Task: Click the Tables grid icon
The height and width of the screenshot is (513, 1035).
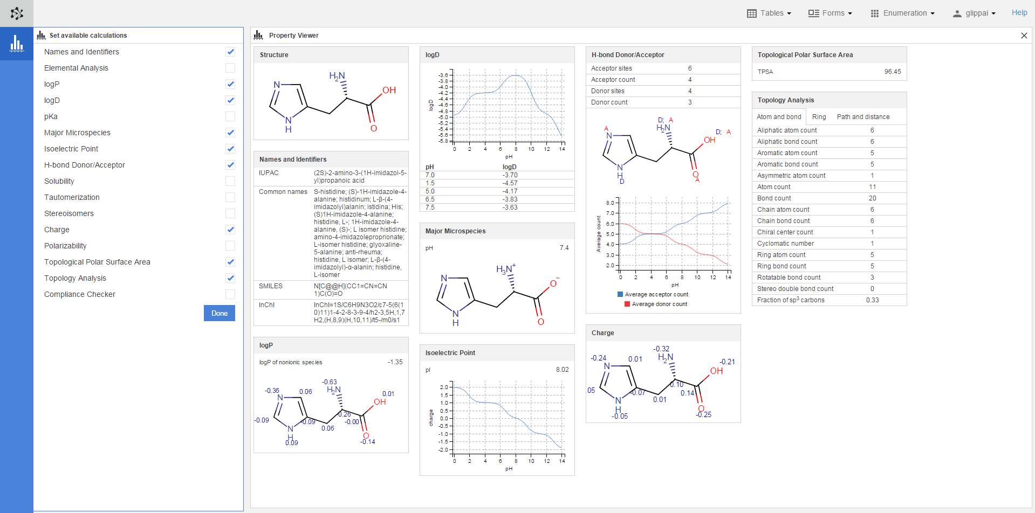Action: pos(751,13)
